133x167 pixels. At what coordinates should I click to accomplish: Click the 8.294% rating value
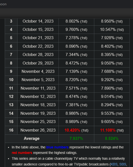(x=108, y=105)
